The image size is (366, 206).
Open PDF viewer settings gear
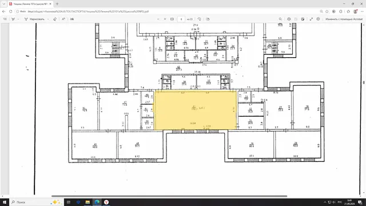[318, 19]
